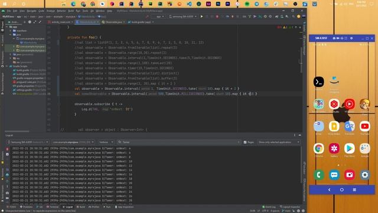Click the search icon in Android Studio toolbar
The height and width of the screenshot is (213, 378).
coord(294,17)
